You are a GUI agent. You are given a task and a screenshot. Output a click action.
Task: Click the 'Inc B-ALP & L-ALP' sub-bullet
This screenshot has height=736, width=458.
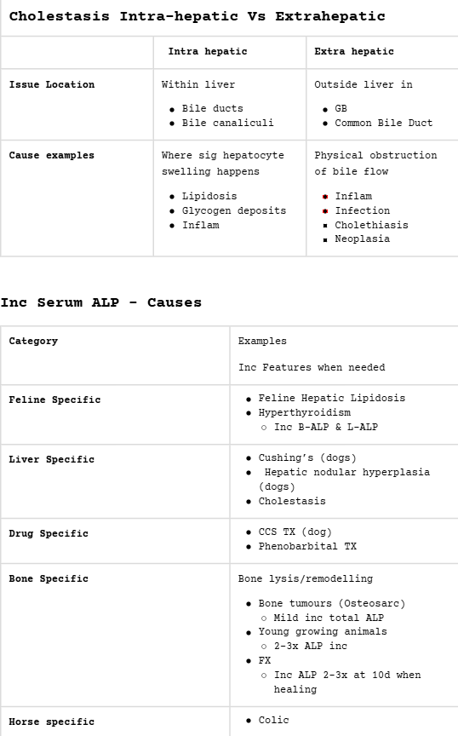(326, 427)
